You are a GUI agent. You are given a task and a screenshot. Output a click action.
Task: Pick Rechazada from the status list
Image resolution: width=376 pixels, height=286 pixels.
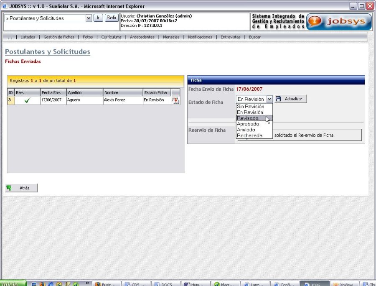coord(249,135)
